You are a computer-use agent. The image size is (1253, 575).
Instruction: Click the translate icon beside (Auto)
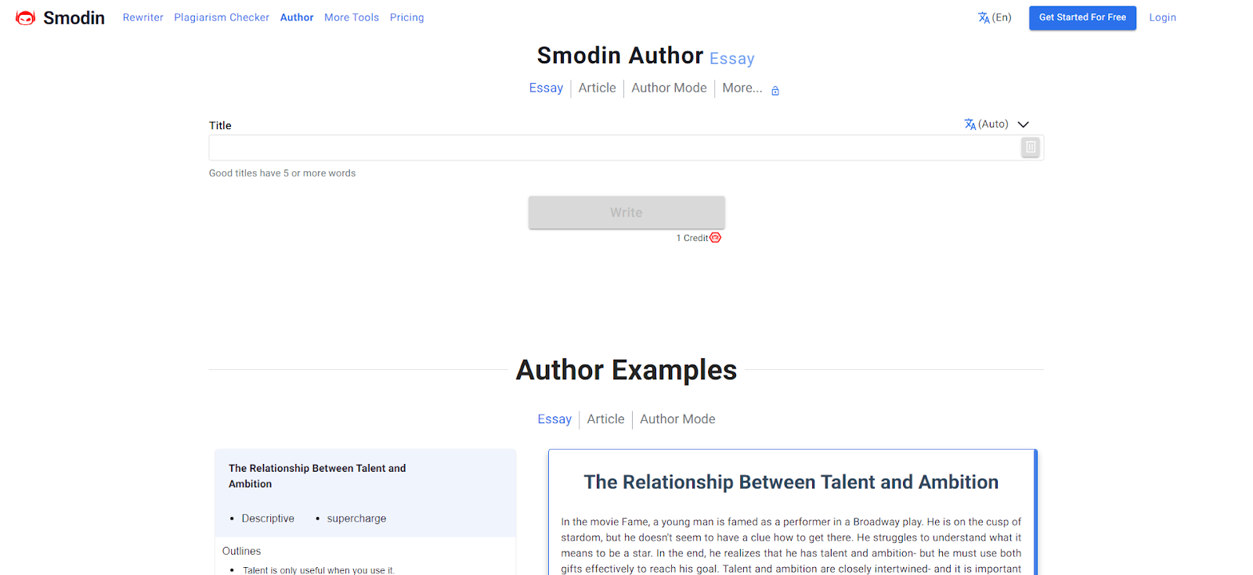tap(970, 124)
